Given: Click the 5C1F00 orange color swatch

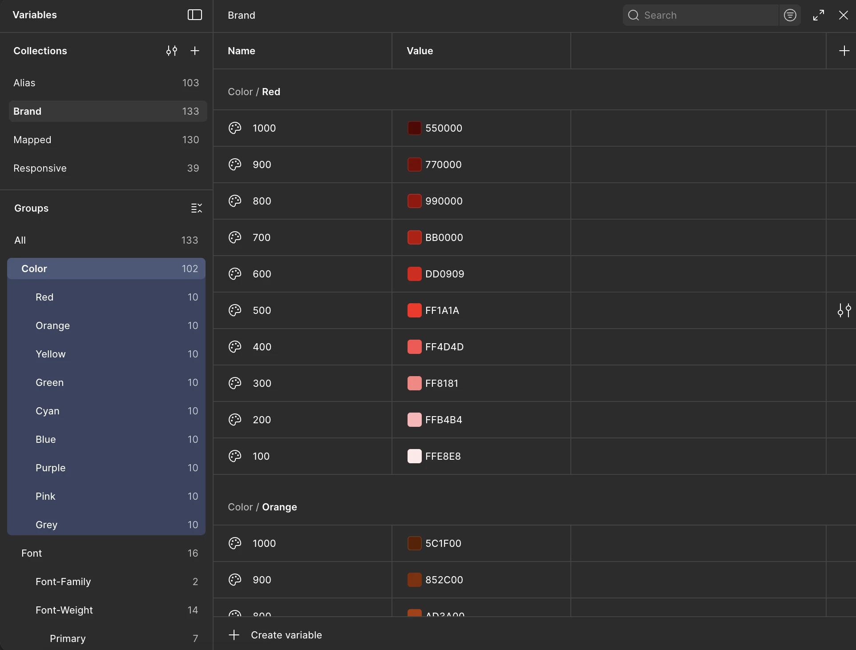Looking at the screenshot, I should pyautogui.click(x=414, y=543).
